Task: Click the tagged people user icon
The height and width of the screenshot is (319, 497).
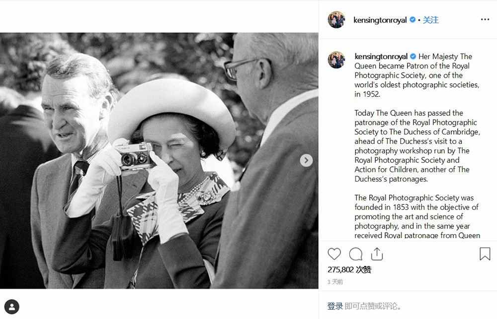Action: click(x=12, y=307)
